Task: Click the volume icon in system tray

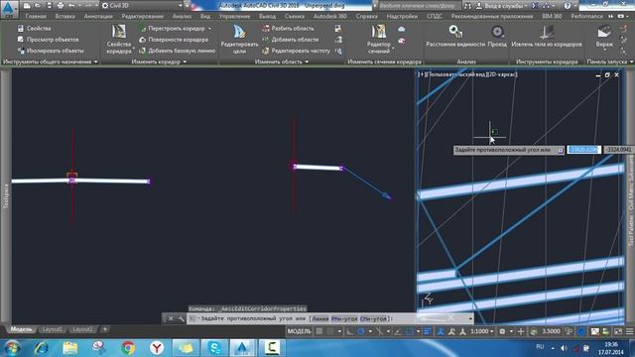Action: (x=564, y=348)
